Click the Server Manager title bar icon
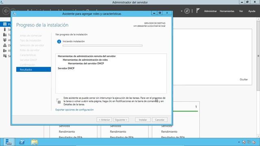The height and width of the screenshot is (146, 260). point(2,2)
